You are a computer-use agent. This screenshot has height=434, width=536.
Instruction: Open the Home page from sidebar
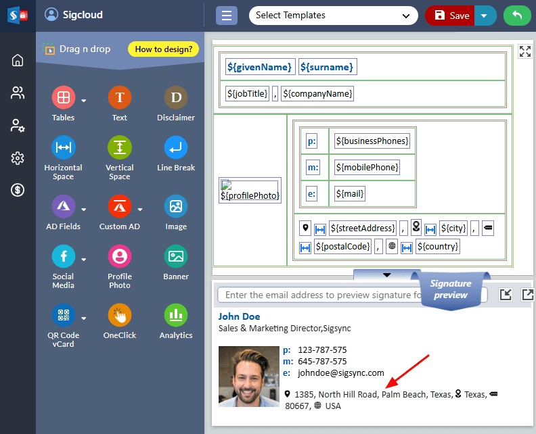[18, 61]
